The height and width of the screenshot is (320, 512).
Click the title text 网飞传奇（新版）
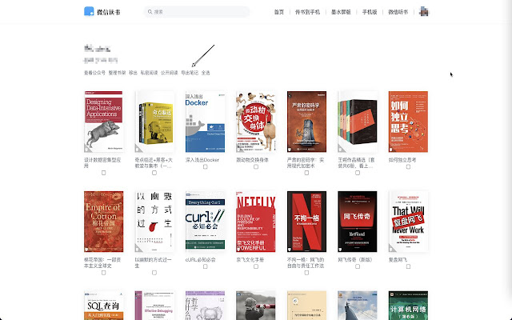[x=355, y=260]
